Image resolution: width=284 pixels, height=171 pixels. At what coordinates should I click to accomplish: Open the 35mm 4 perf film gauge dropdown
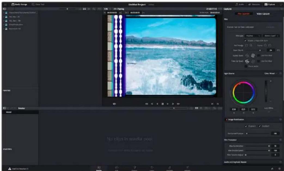[271, 36]
